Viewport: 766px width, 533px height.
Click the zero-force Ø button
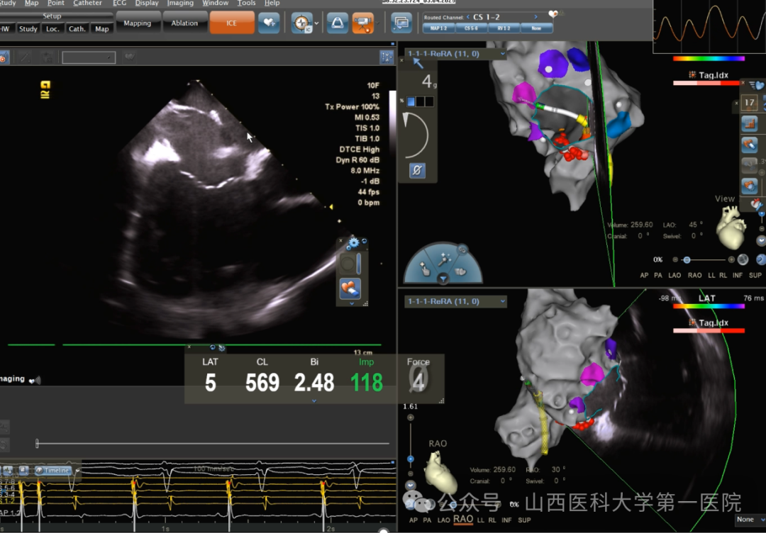pos(417,171)
